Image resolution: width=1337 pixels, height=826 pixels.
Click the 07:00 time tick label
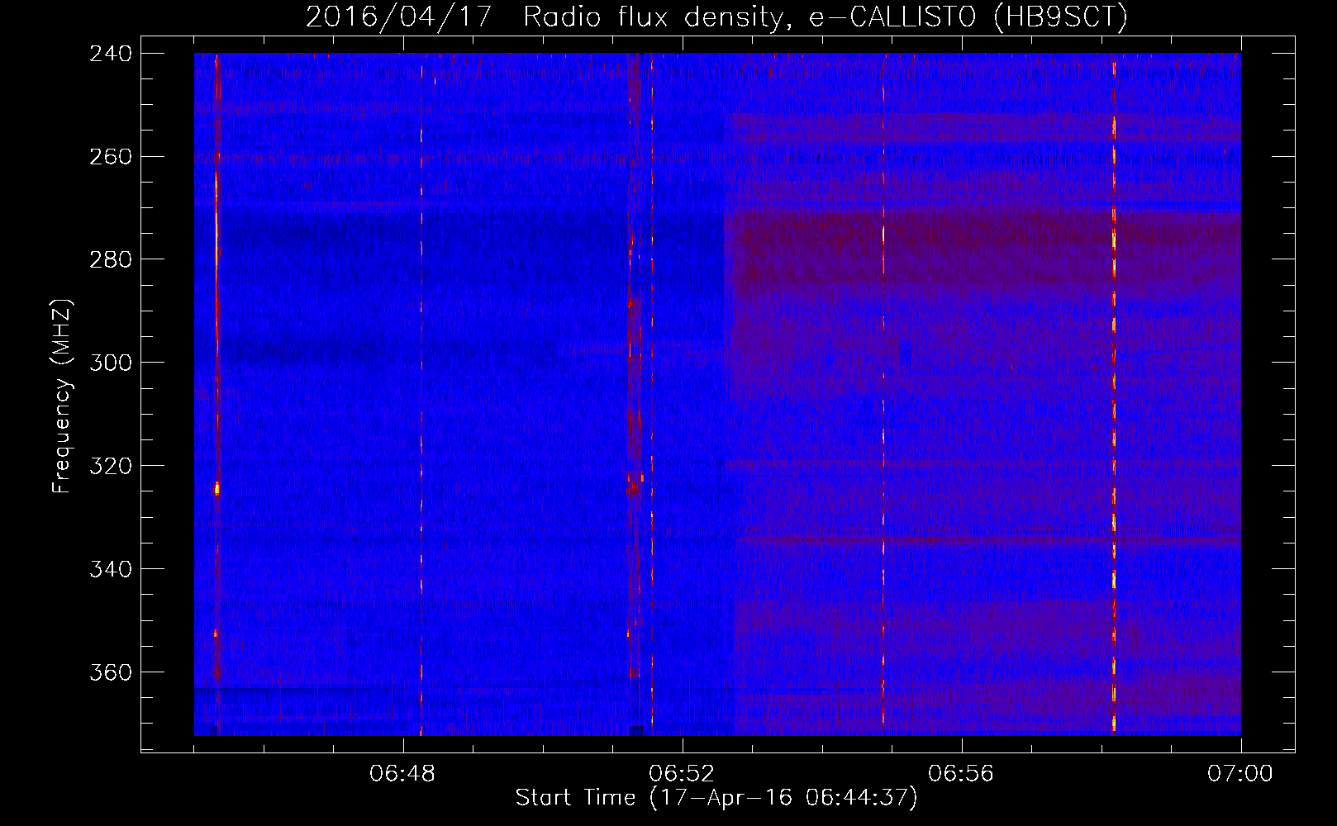coord(1240,774)
